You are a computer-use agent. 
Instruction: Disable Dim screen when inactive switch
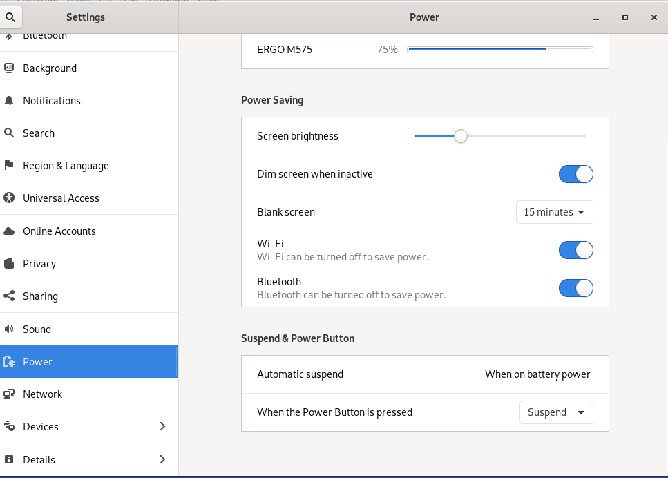pos(575,174)
